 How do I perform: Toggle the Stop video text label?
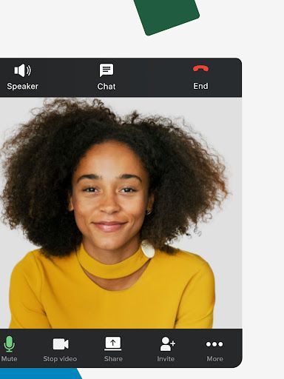tap(60, 359)
